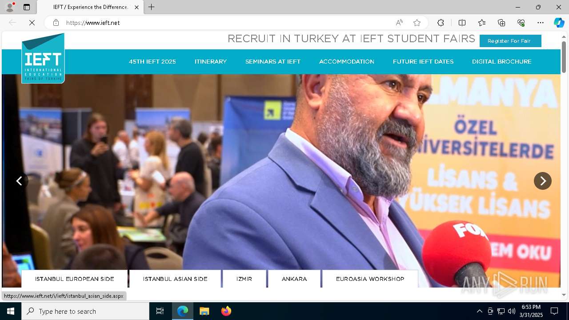Open notification center
569x320 pixels.
click(554, 311)
